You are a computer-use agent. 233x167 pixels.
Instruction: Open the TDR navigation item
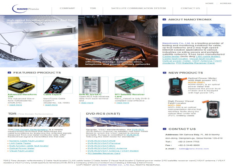(93, 8)
